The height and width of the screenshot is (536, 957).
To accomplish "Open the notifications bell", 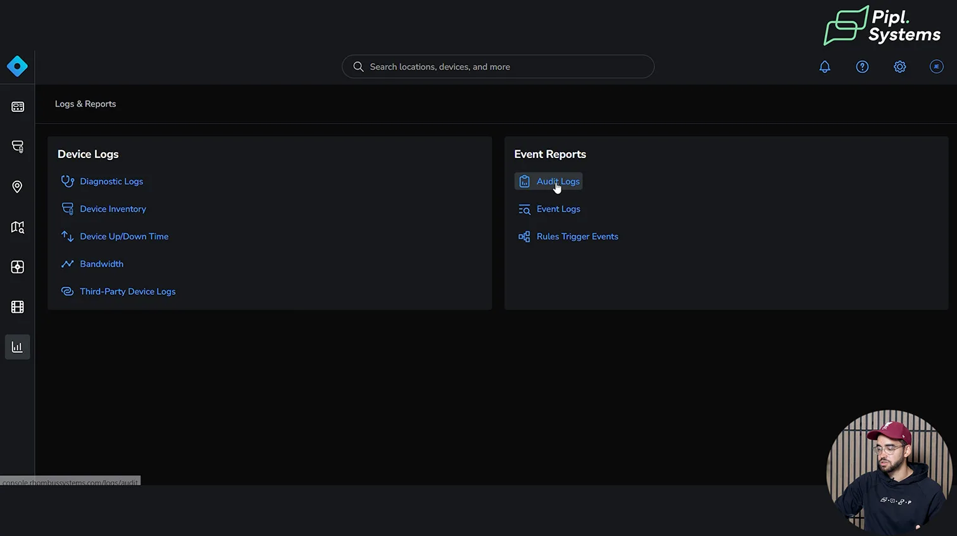I will pos(825,67).
